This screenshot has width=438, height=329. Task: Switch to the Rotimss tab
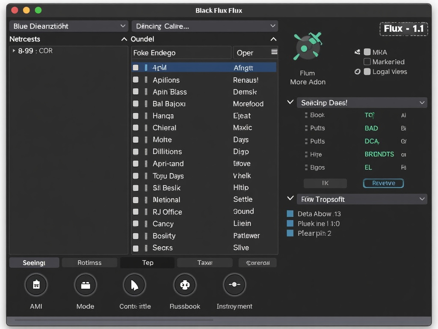(x=89, y=263)
